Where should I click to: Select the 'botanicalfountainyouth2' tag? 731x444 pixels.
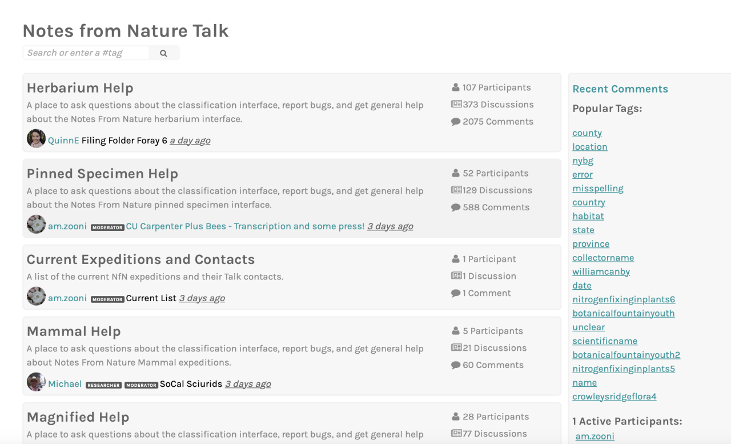tap(626, 355)
